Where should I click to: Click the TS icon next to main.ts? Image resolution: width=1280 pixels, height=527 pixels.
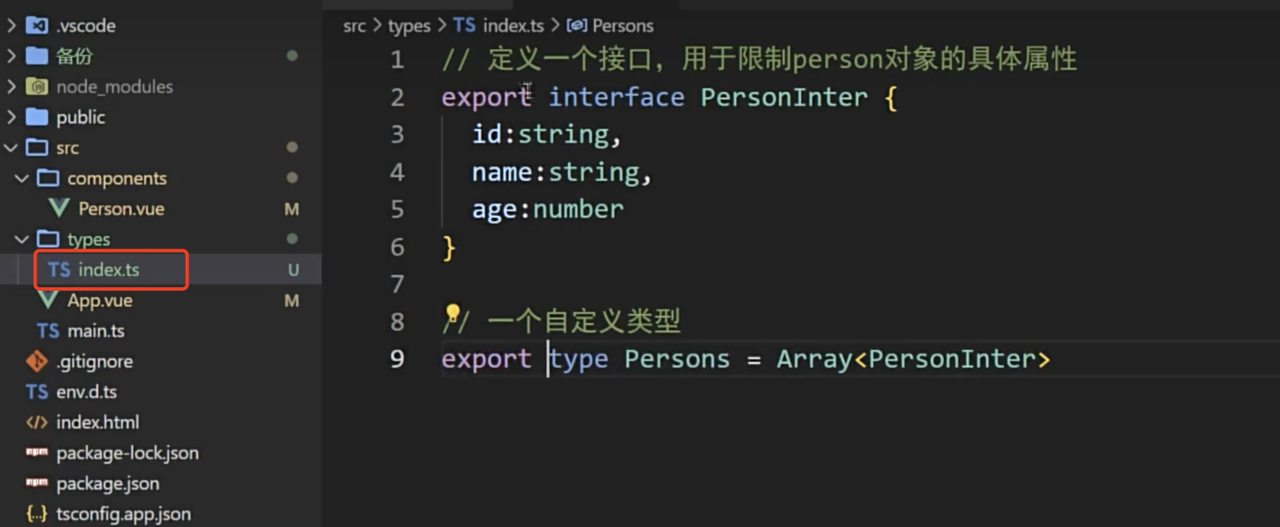(x=48, y=331)
